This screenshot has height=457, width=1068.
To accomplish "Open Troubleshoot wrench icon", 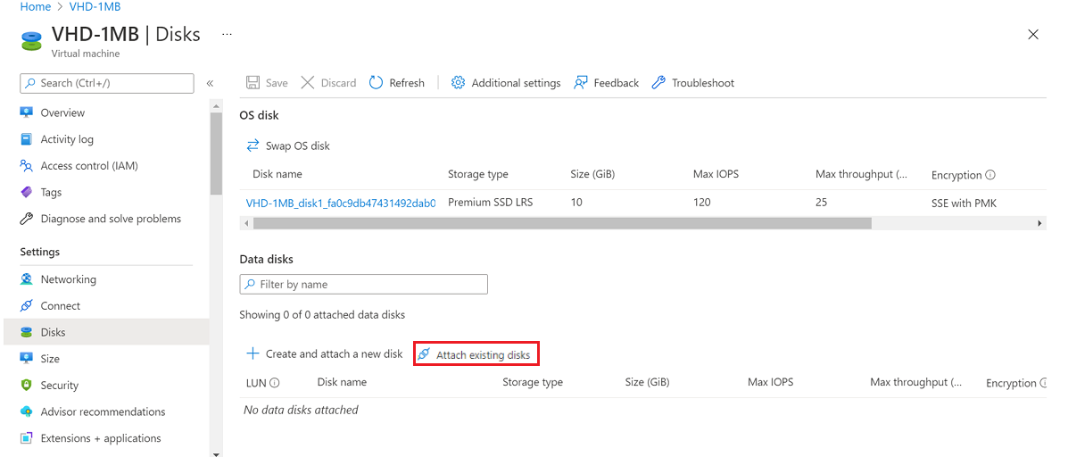I will [x=659, y=83].
